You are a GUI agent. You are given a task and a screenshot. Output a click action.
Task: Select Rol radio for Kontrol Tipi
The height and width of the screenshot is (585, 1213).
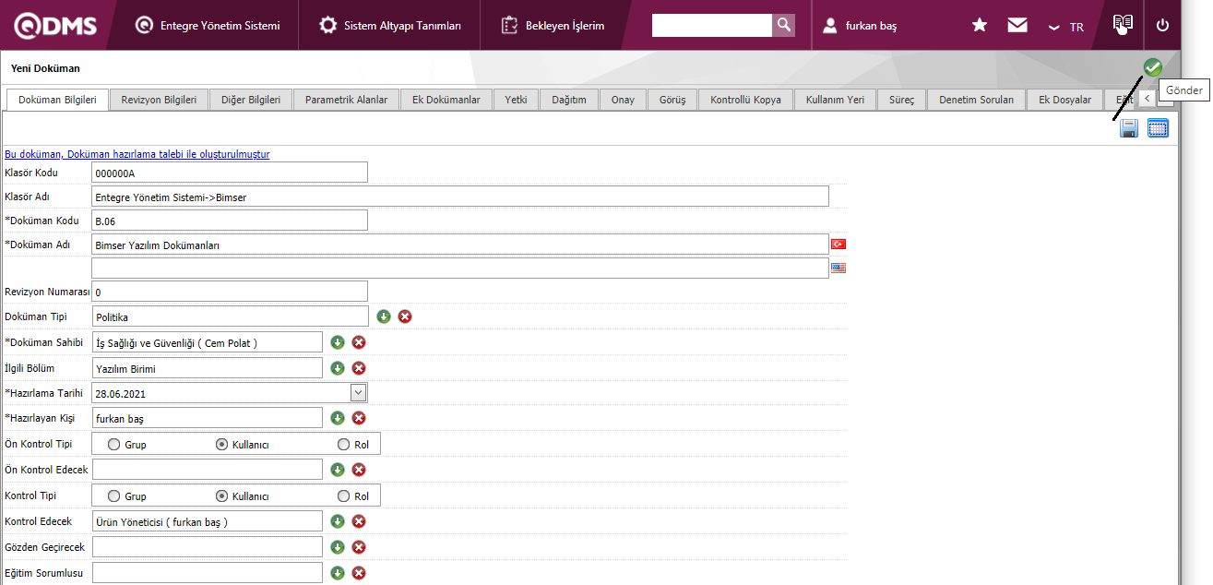coord(344,496)
